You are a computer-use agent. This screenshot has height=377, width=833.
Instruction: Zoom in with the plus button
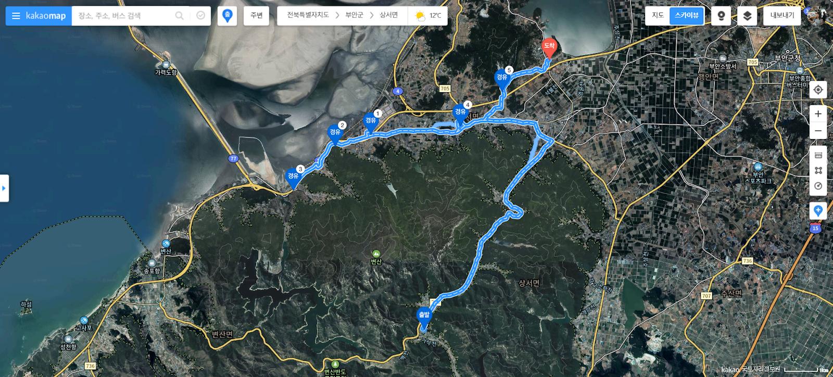(x=818, y=114)
